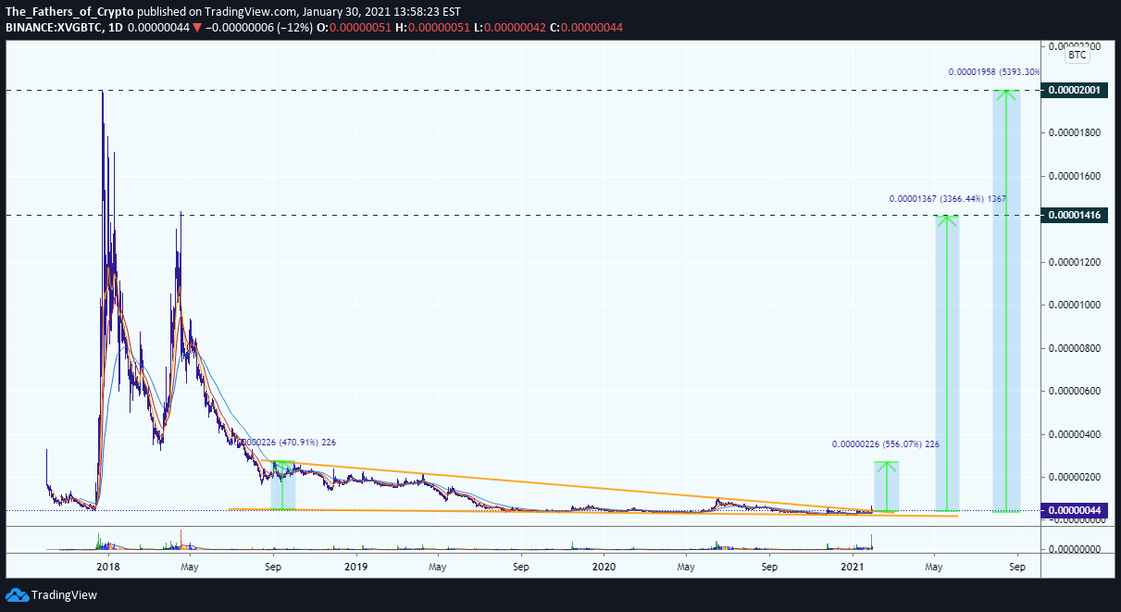Click the BINANCE:XVGBTC symbol title
1121x612 pixels.
53,28
